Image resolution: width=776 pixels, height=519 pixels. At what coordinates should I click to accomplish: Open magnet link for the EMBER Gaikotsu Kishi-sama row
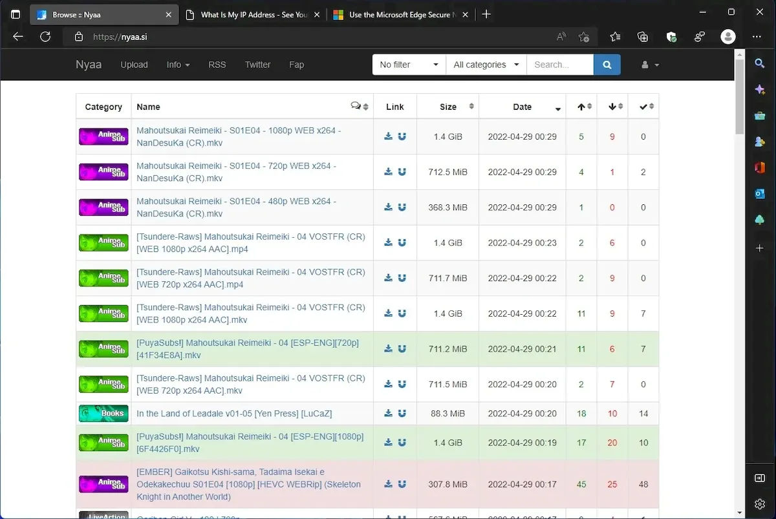point(402,484)
